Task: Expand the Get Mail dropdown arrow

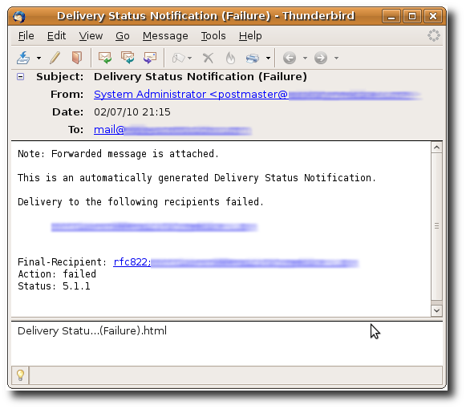Action: coord(39,59)
